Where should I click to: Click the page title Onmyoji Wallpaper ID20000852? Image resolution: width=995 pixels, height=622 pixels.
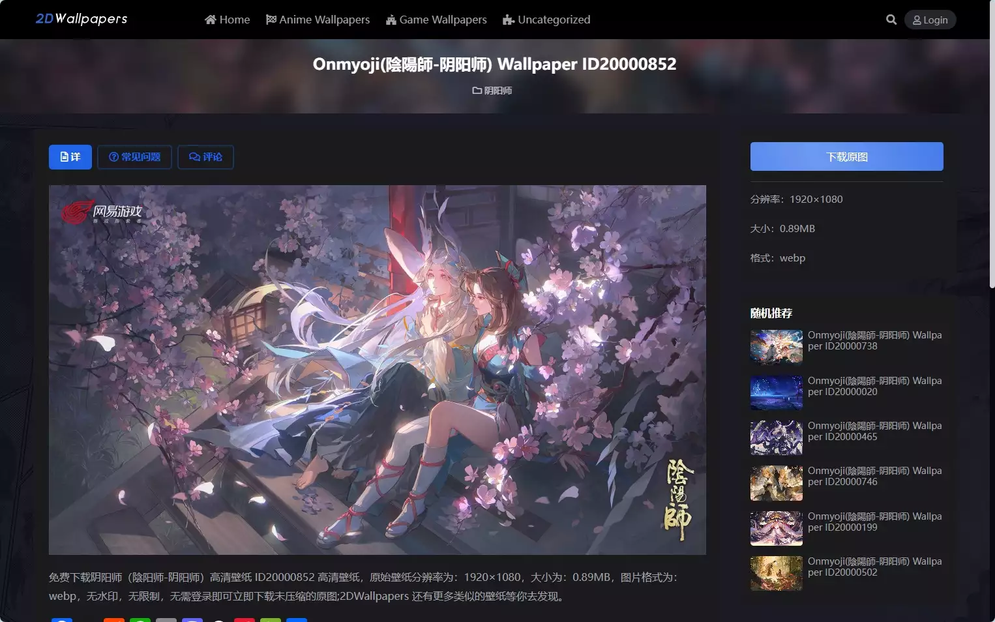495,64
